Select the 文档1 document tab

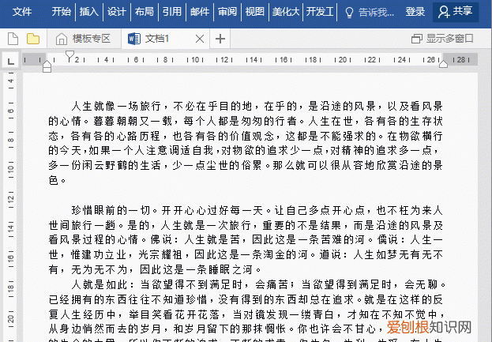(x=165, y=39)
